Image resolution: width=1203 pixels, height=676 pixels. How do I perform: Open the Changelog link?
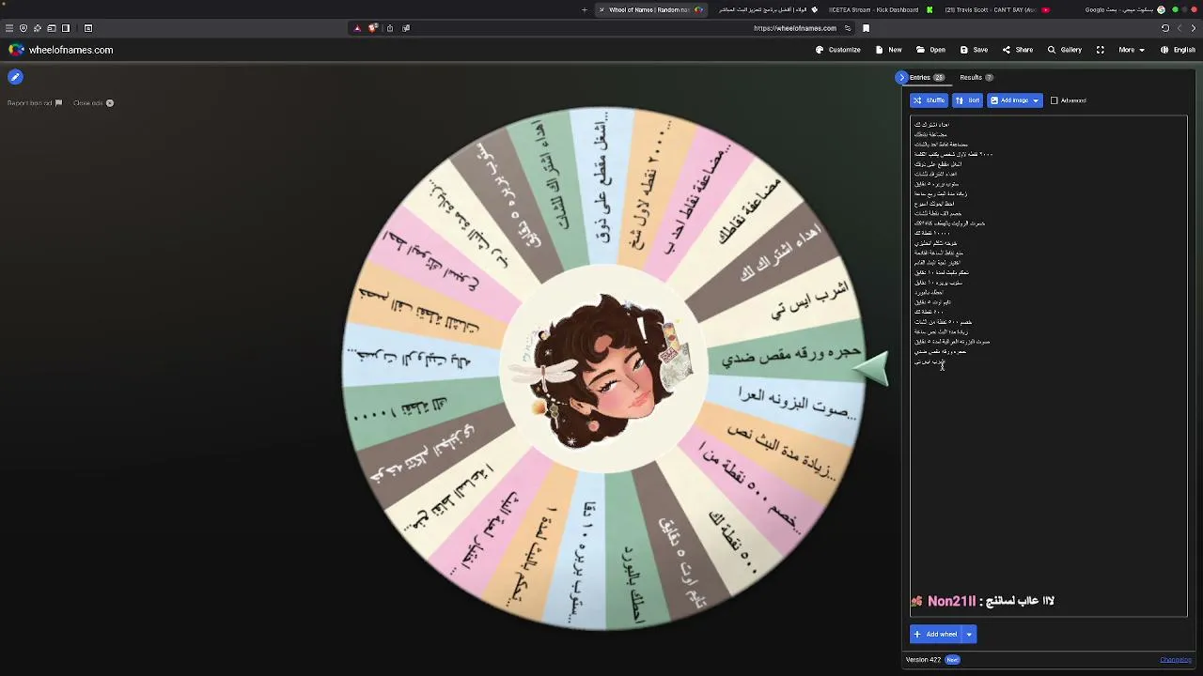click(1175, 660)
